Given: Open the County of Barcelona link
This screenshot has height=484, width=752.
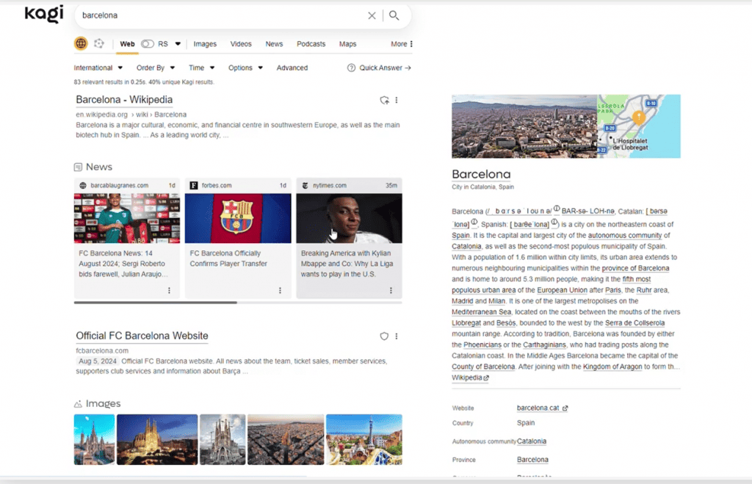Looking at the screenshot, I should [483, 366].
